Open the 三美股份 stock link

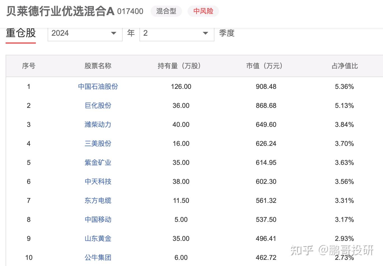(x=98, y=144)
